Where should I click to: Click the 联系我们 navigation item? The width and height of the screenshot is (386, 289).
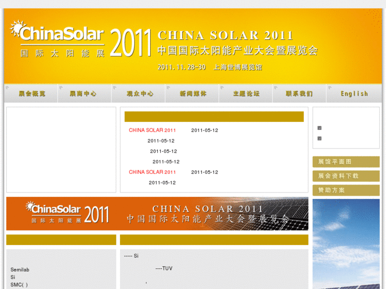tap(299, 93)
